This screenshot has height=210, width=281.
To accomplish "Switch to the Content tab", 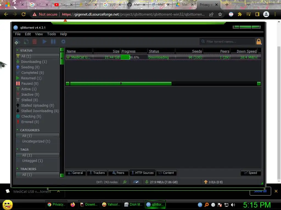I will coord(166,173).
